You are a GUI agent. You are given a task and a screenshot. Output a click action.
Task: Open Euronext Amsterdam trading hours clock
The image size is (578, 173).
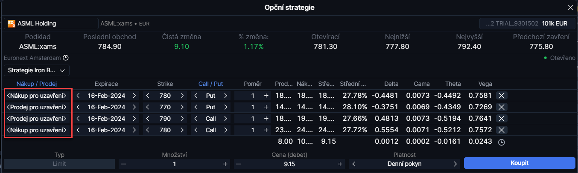point(66,58)
